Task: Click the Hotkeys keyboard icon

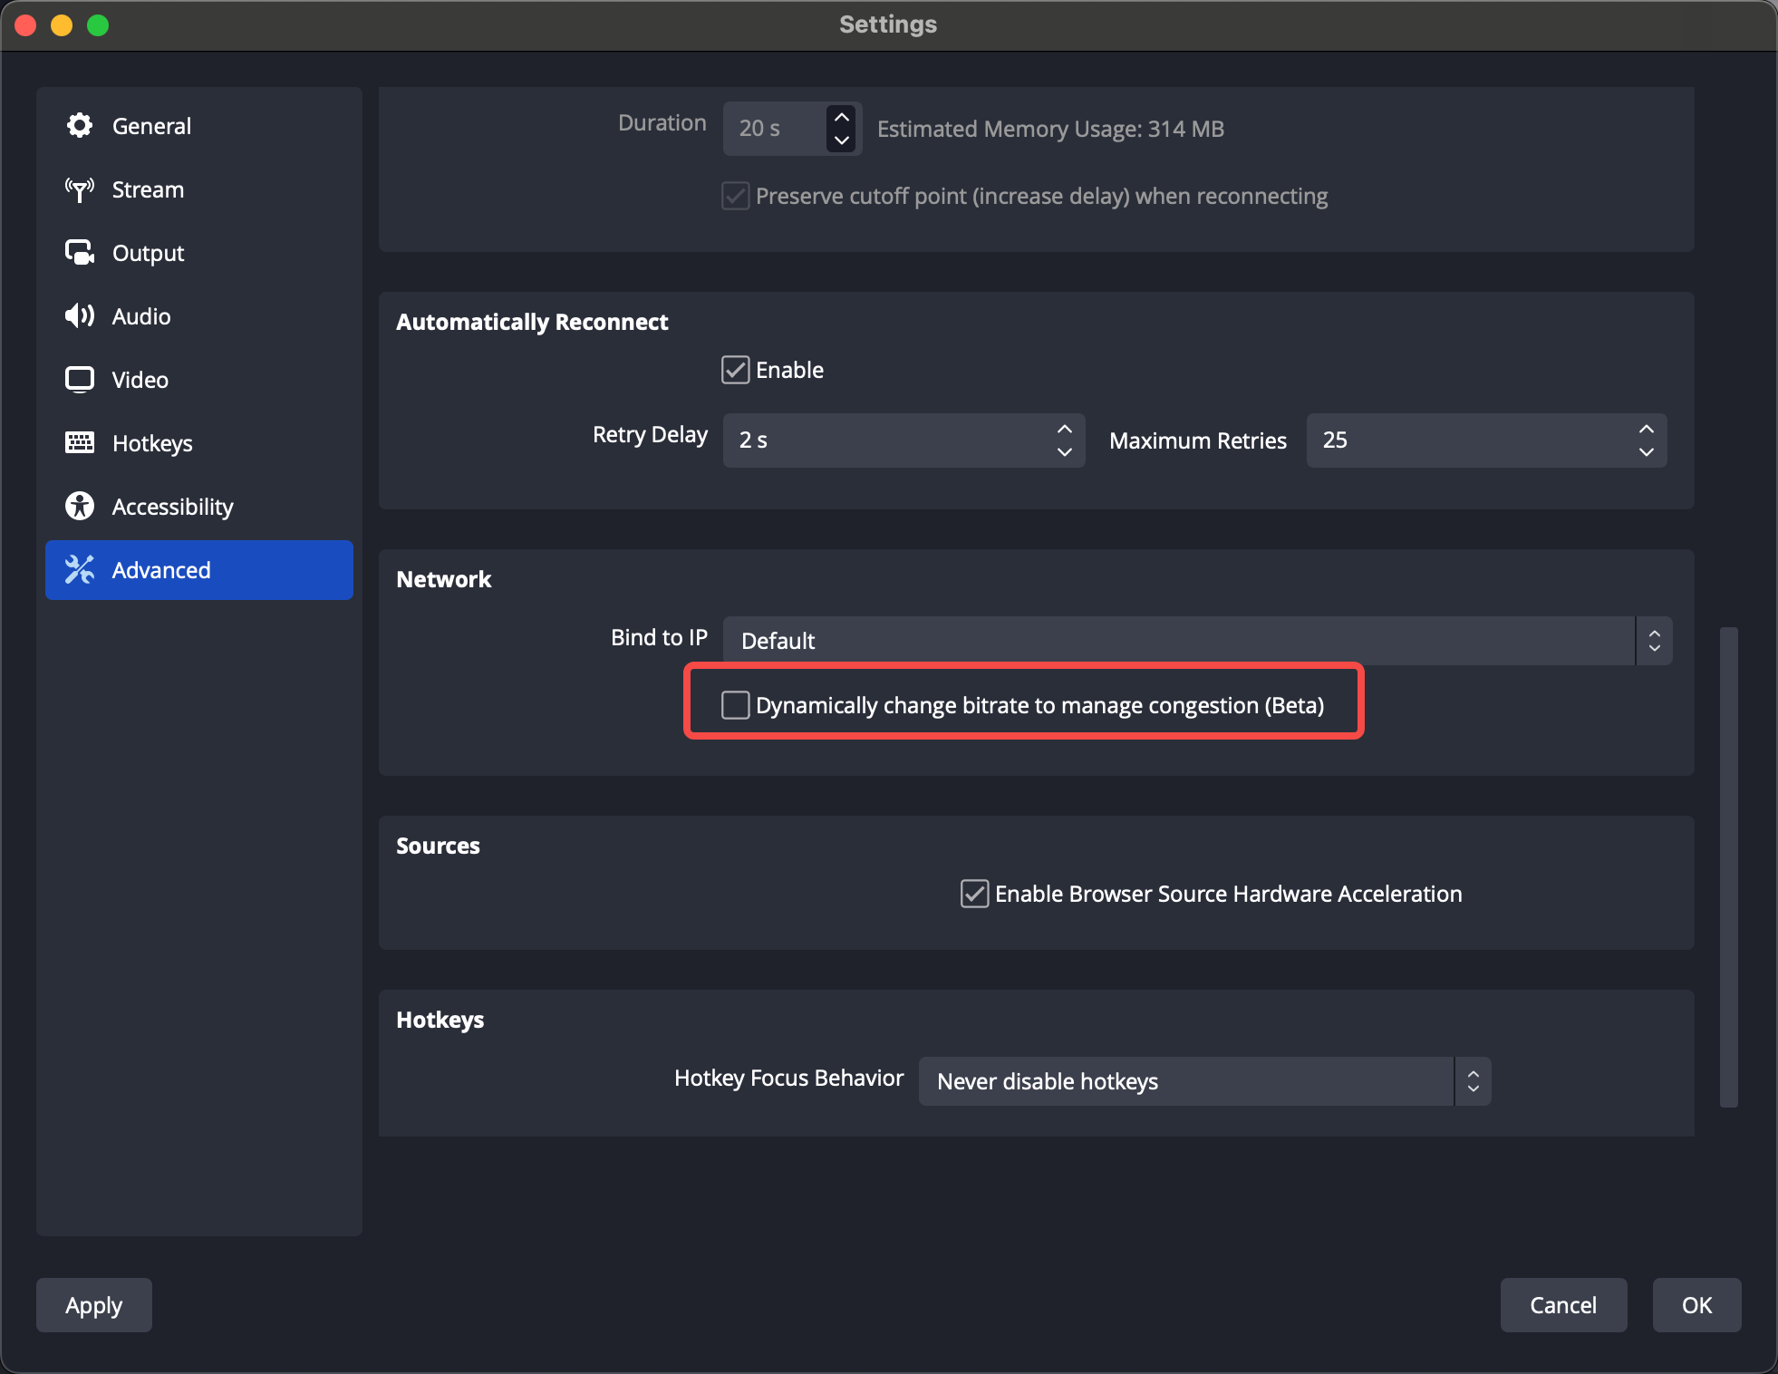Action: pyautogui.click(x=80, y=443)
